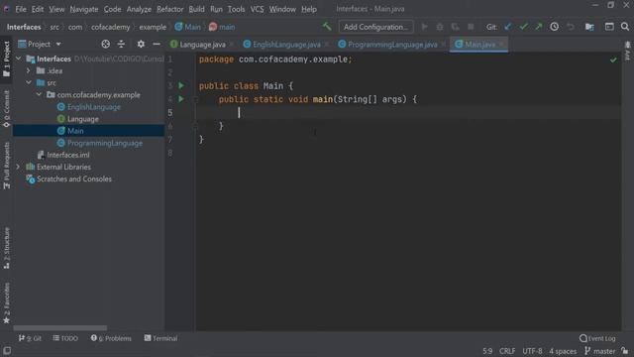Image resolution: width=634 pixels, height=357 pixels.
Task: Hide the Project panel with minus icon
Action: tap(157, 44)
